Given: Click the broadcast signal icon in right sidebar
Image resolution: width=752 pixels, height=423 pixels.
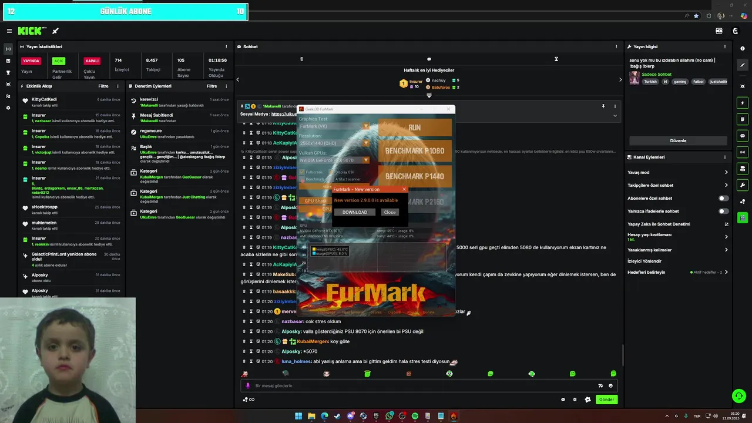Looking at the screenshot, I should coord(743,152).
